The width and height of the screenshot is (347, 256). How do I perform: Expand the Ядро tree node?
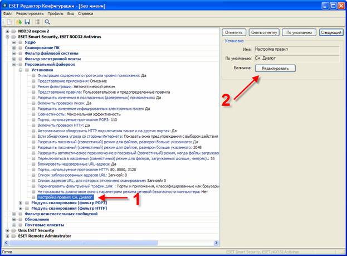(14, 42)
